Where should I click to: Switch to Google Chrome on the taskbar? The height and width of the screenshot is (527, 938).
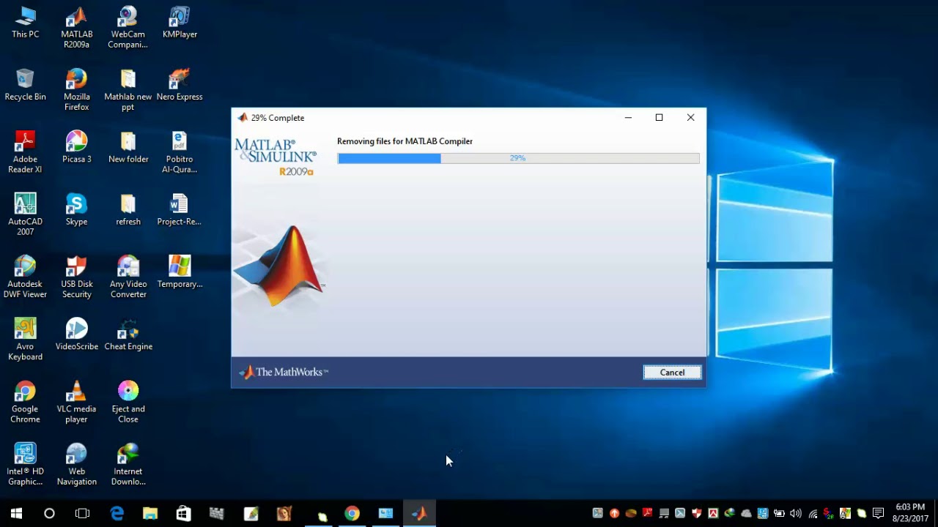(x=352, y=514)
